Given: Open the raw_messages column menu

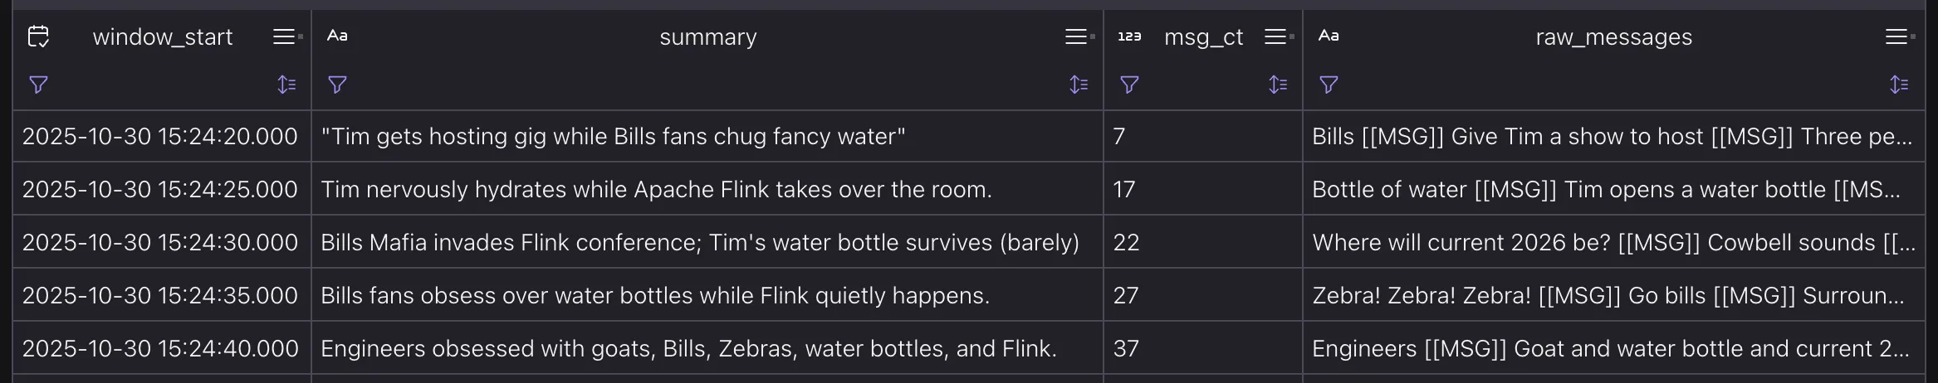Looking at the screenshot, I should [x=1897, y=36].
